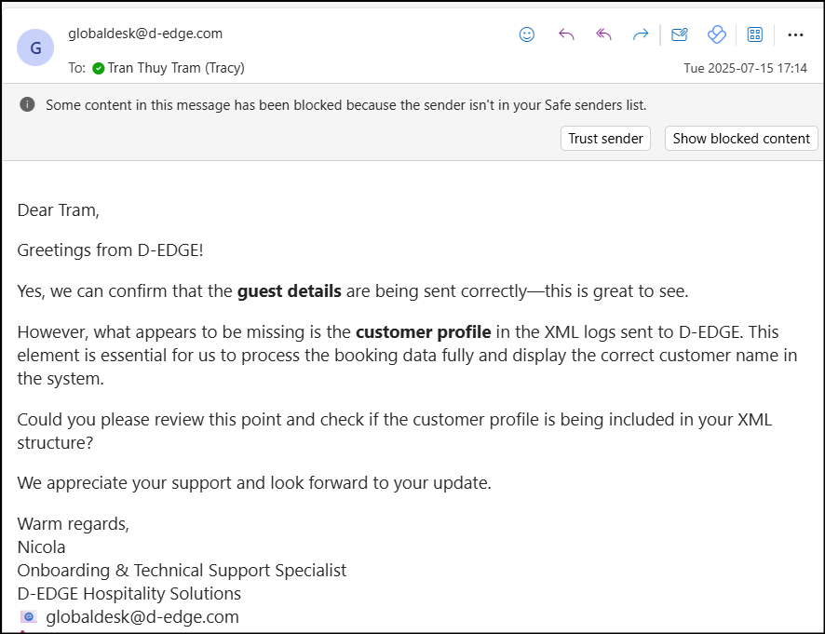
Task: Click globaldesk@d-edge.com link in signature
Action: click(142, 616)
